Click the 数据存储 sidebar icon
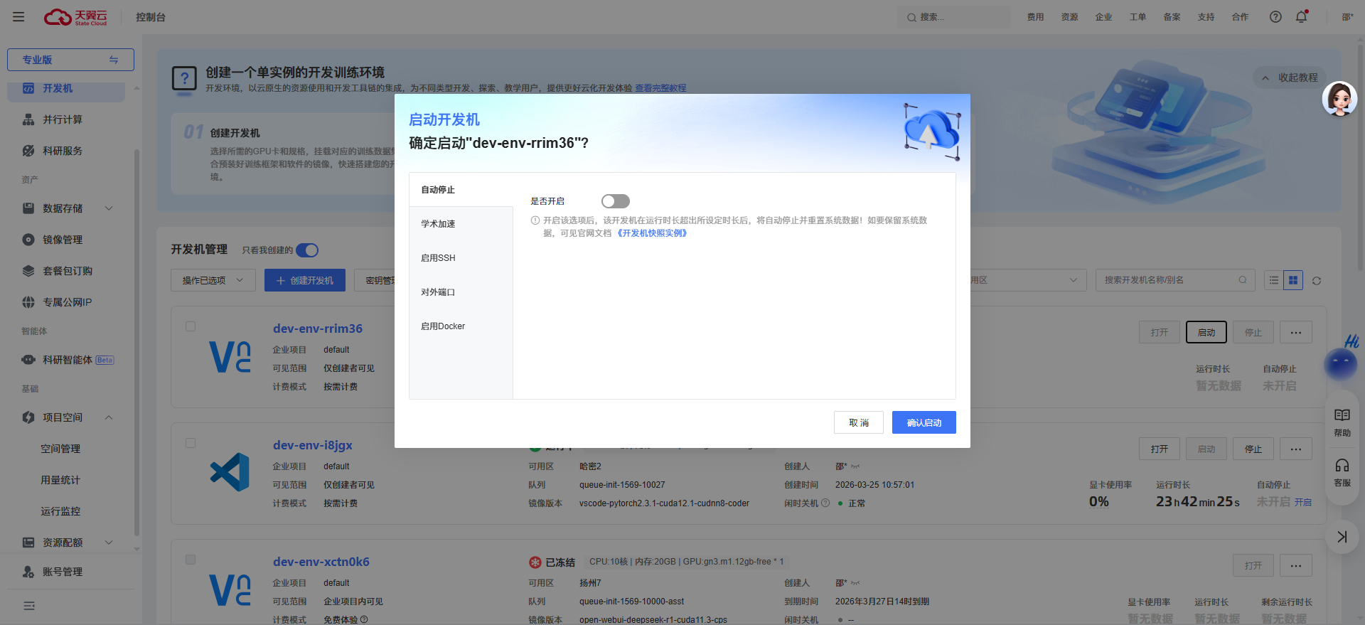The image size is (1365, 625). [28, 208]
